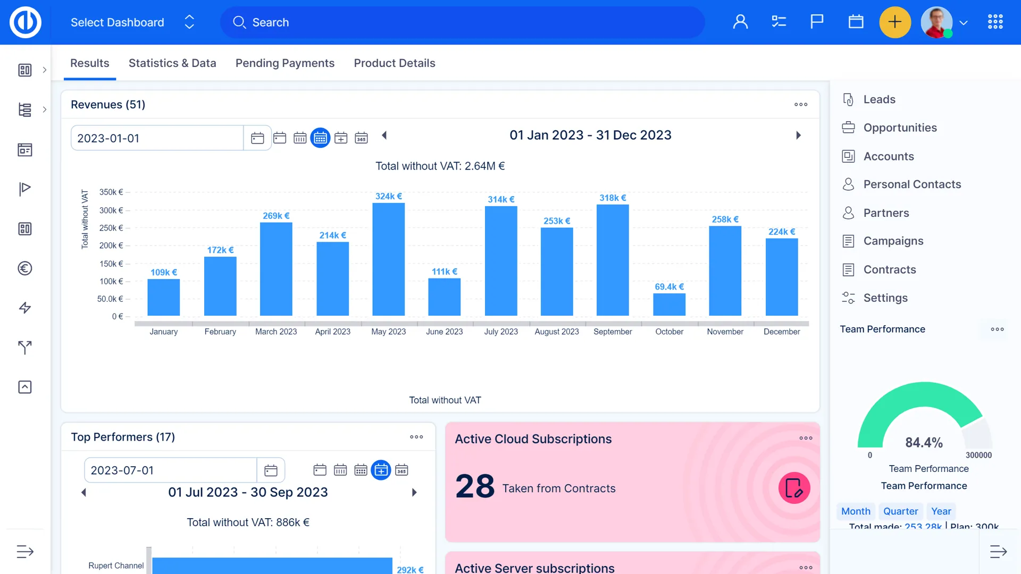Click the May 2023 revenue bar
The width and height of the screenshot is (1021, 574).
(x=388, y=259)
